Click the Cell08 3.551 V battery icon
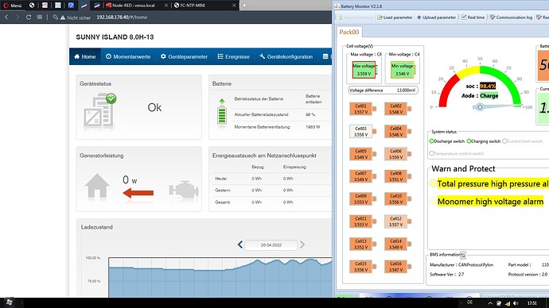This screenshot has width=549, height=308. [x=398, y=176]
